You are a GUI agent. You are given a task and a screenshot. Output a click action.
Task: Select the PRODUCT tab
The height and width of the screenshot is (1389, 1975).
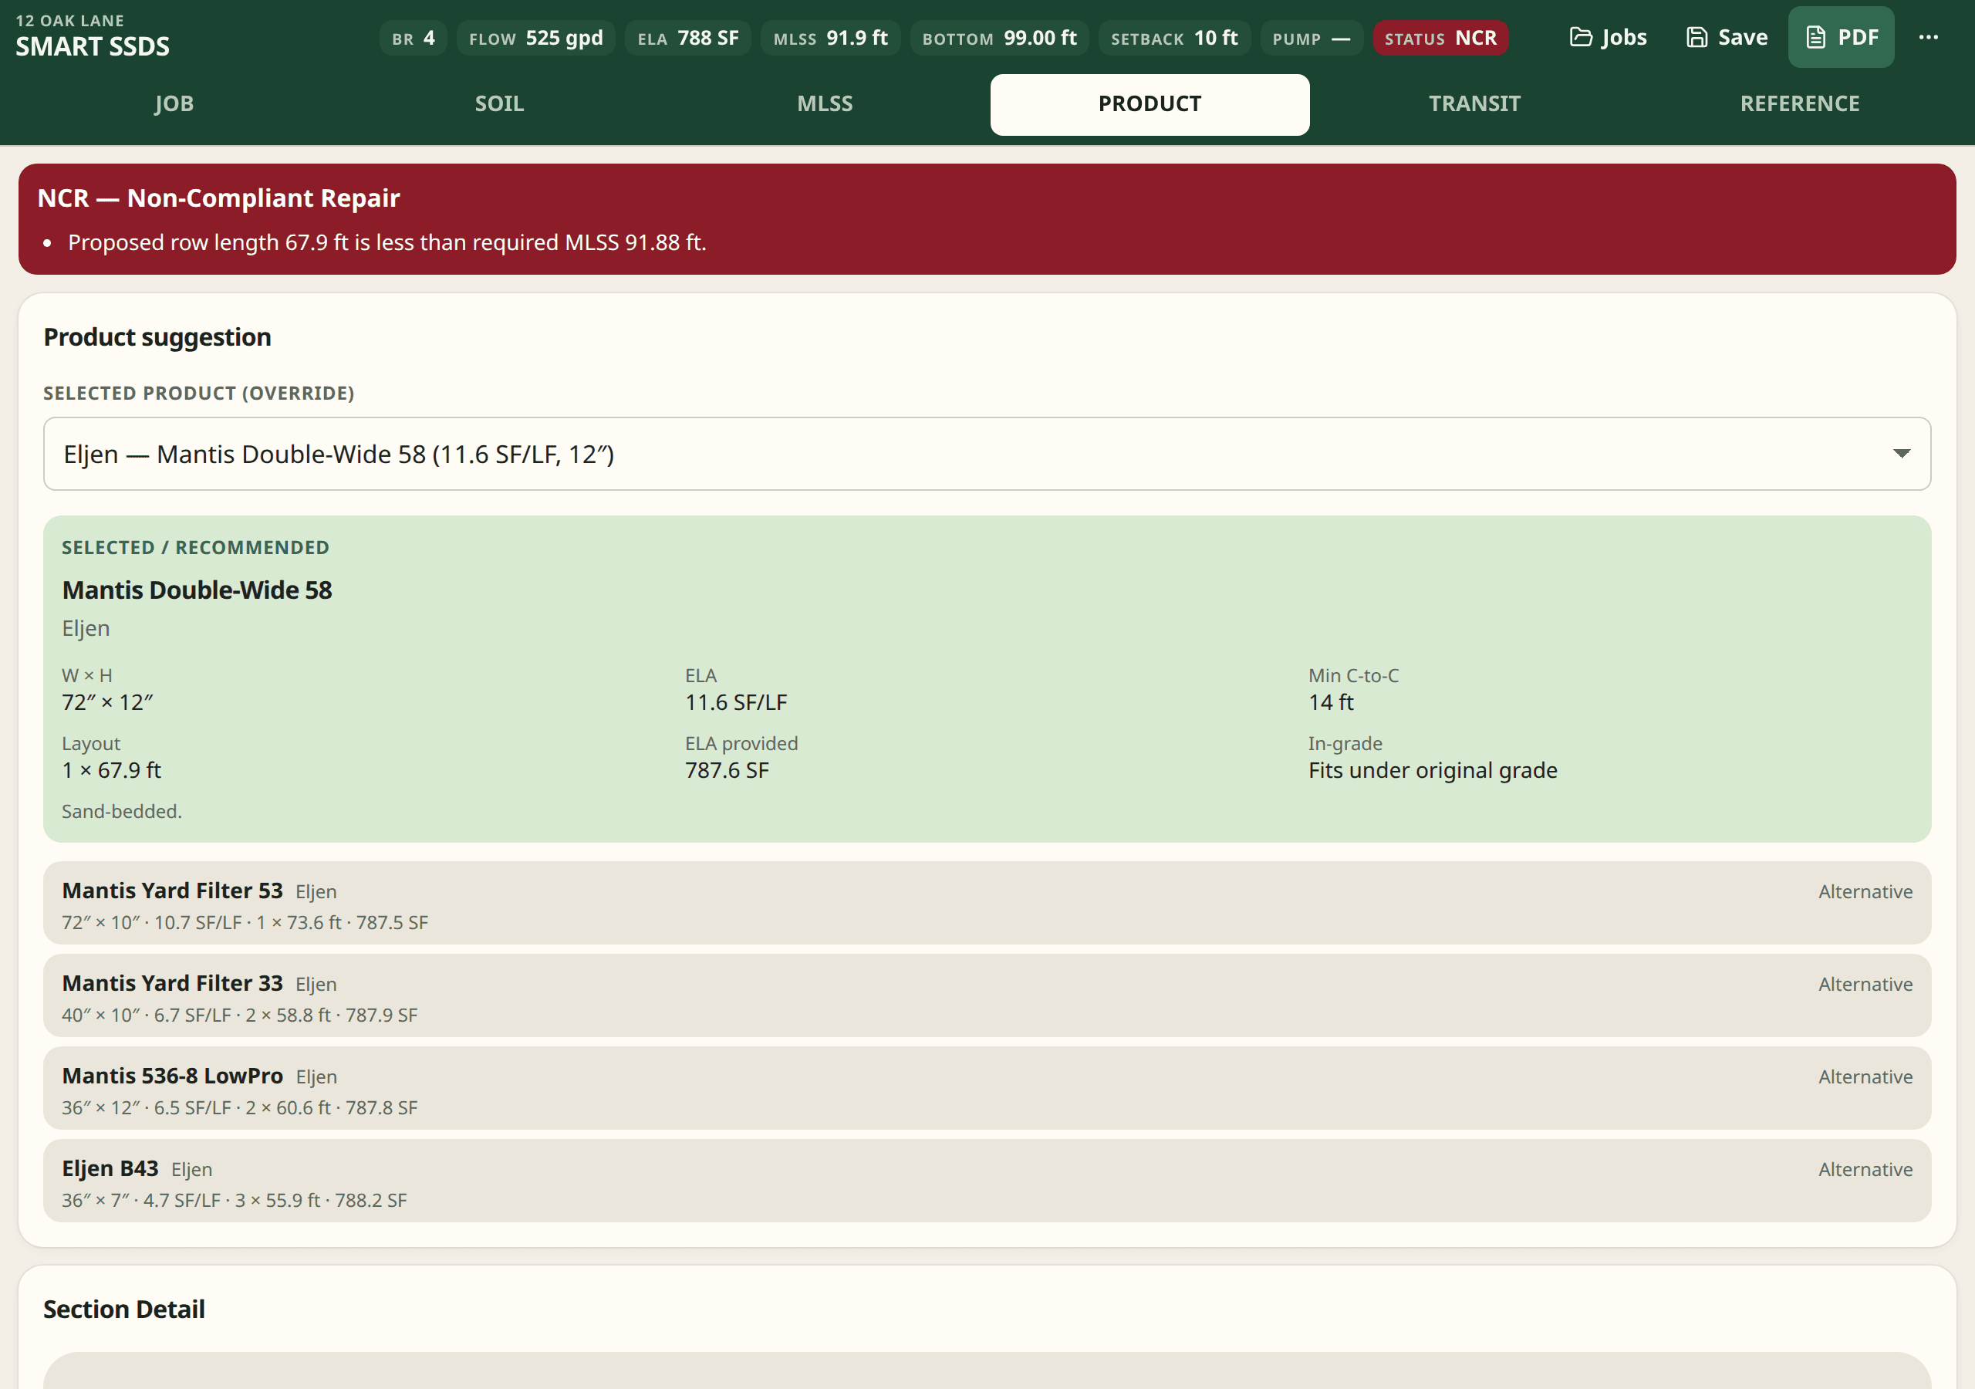(1150, 104)
